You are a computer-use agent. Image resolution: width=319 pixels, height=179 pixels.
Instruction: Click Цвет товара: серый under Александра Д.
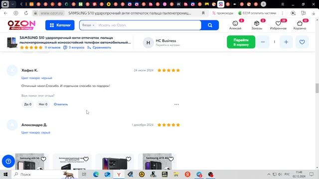point(36,133)
